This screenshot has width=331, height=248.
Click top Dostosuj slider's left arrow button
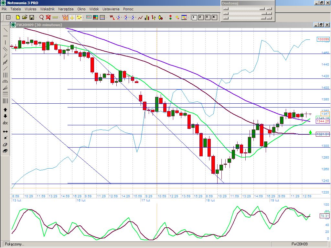coord(226,9)
